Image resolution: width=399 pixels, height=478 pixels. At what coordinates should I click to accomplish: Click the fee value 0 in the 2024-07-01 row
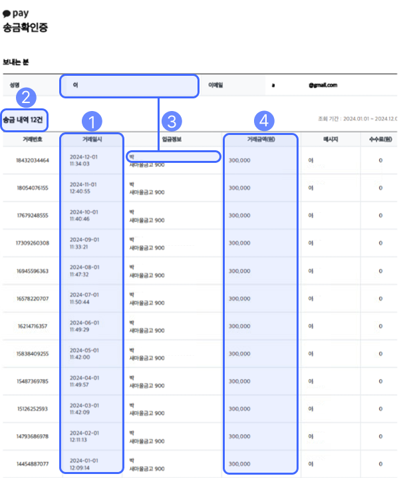point(380,299)
